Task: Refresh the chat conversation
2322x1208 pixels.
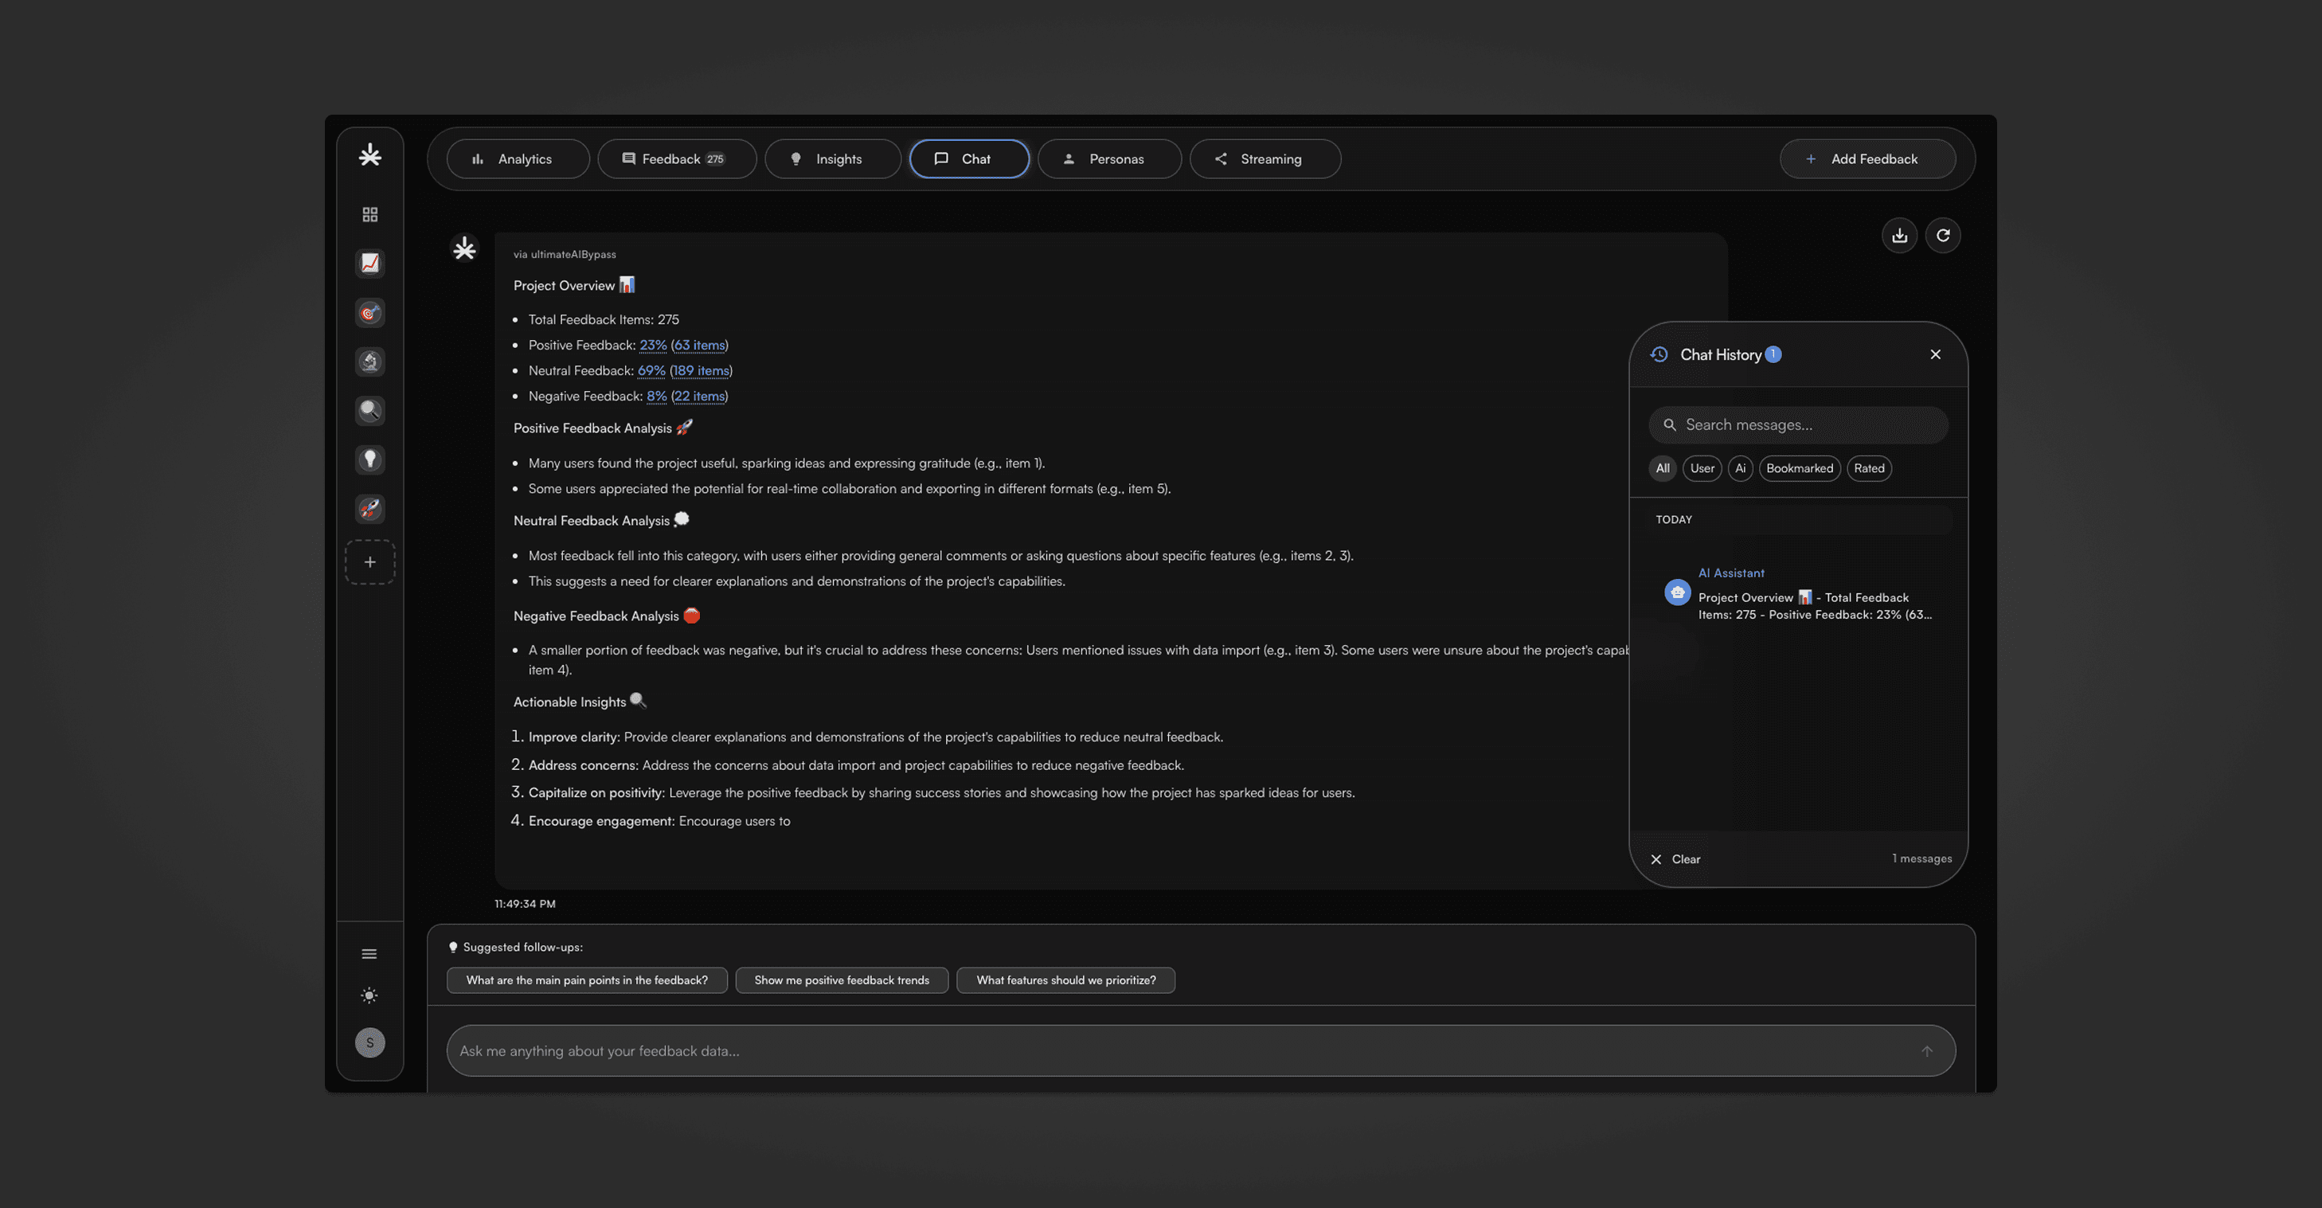Action: pos(1942,235)
